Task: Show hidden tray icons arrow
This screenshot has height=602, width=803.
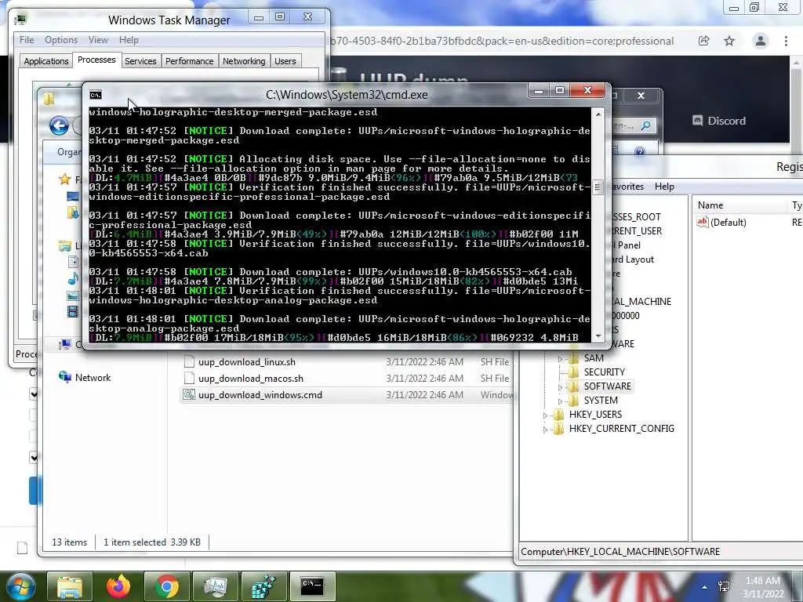Action: [x=705, y=587]
